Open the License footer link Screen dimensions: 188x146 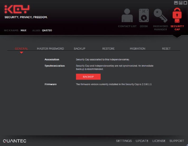coord(159,141)
